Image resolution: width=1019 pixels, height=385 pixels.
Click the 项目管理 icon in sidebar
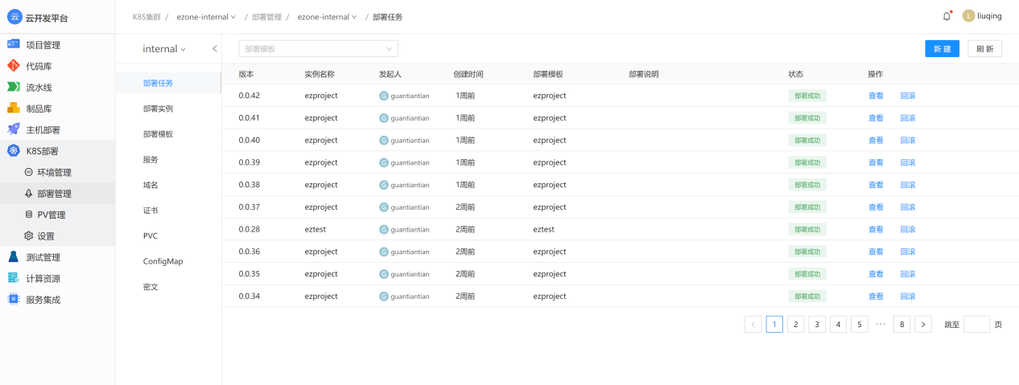(x=14, y=45)
